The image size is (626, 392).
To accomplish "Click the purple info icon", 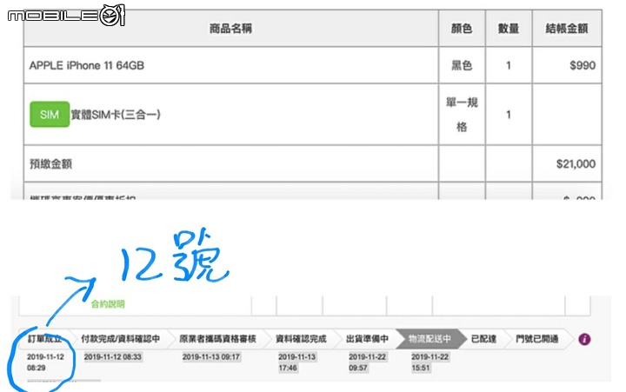I will pos(584,339).
